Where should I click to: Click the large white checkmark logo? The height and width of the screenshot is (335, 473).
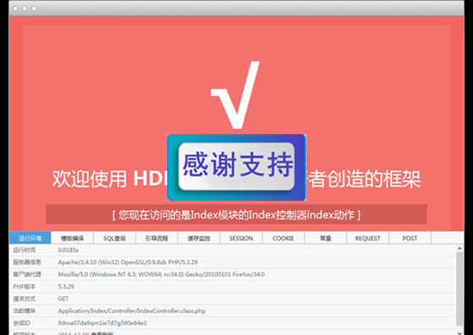236,95
